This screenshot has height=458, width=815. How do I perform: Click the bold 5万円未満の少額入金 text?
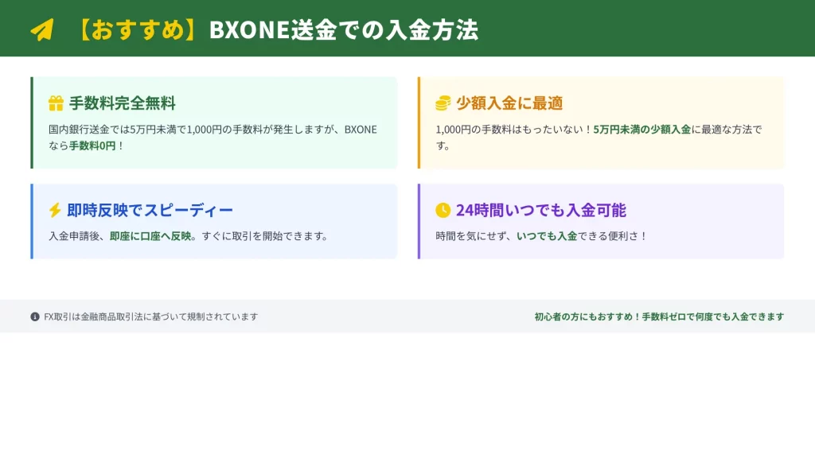641,130
